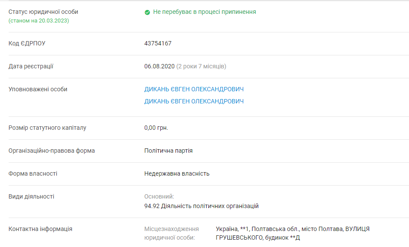Click the 'Організаційно-правова форма' label
Screen dimensions: 409x247
click(52, 151)
